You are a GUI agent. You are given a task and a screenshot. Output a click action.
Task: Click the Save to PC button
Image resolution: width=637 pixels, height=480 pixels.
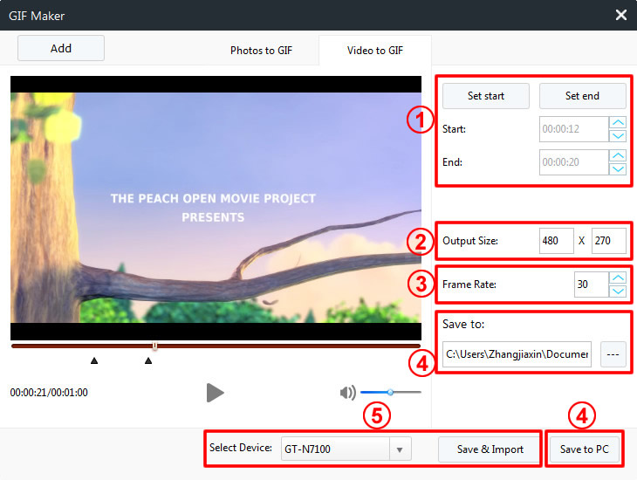tap(584, 449)
